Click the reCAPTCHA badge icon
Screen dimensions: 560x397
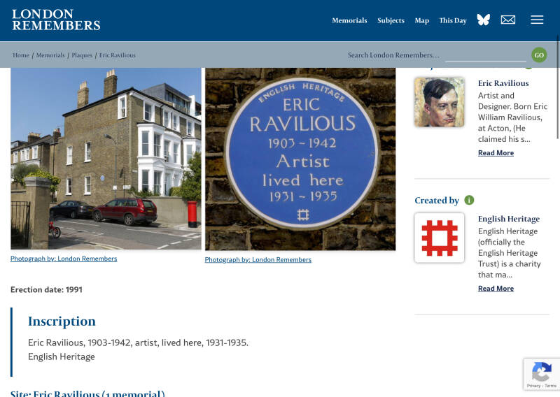(541, 372)
